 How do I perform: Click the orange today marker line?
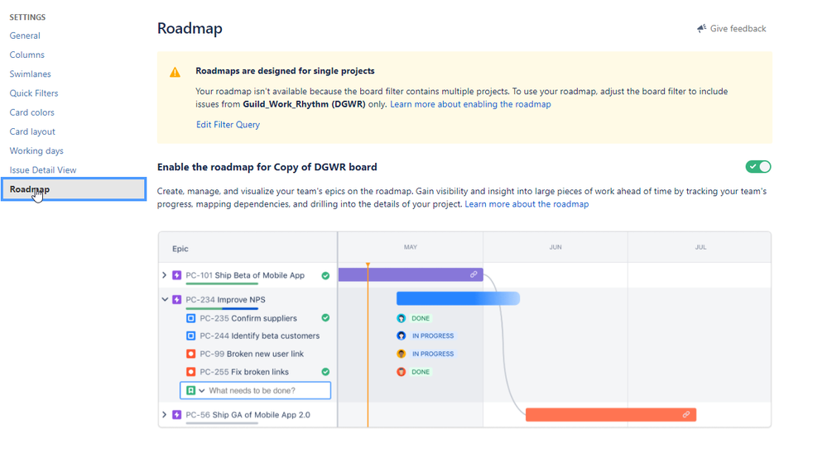(368, 345)
